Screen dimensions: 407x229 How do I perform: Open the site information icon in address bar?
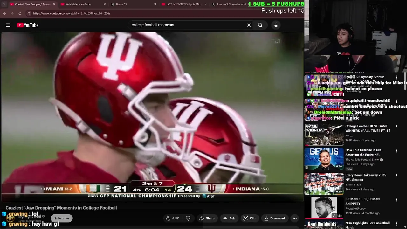29,13
